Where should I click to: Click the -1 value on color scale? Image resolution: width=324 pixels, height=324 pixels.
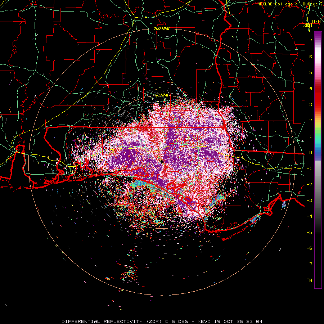click(309, 168)
